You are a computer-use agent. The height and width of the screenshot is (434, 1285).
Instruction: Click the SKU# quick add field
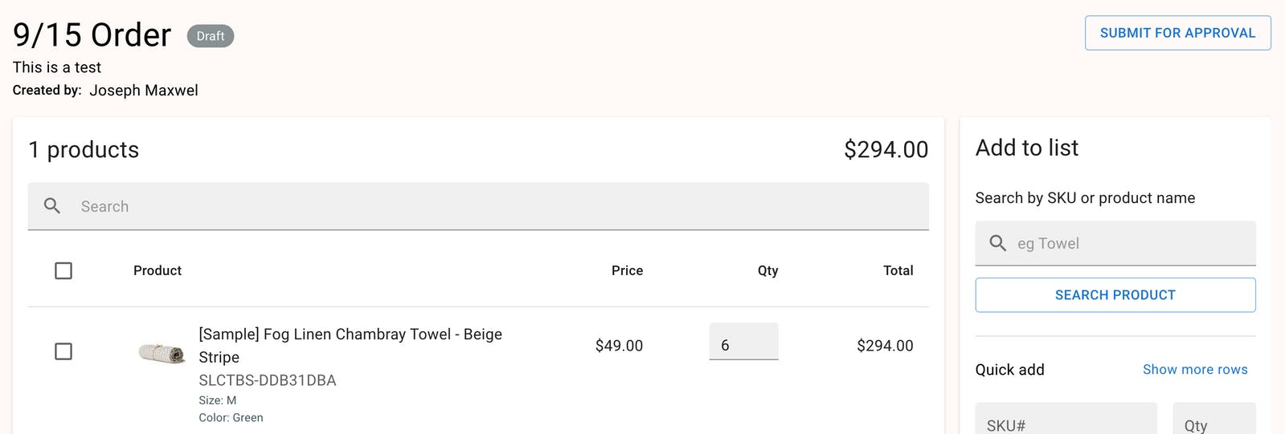pos(1066,420)
